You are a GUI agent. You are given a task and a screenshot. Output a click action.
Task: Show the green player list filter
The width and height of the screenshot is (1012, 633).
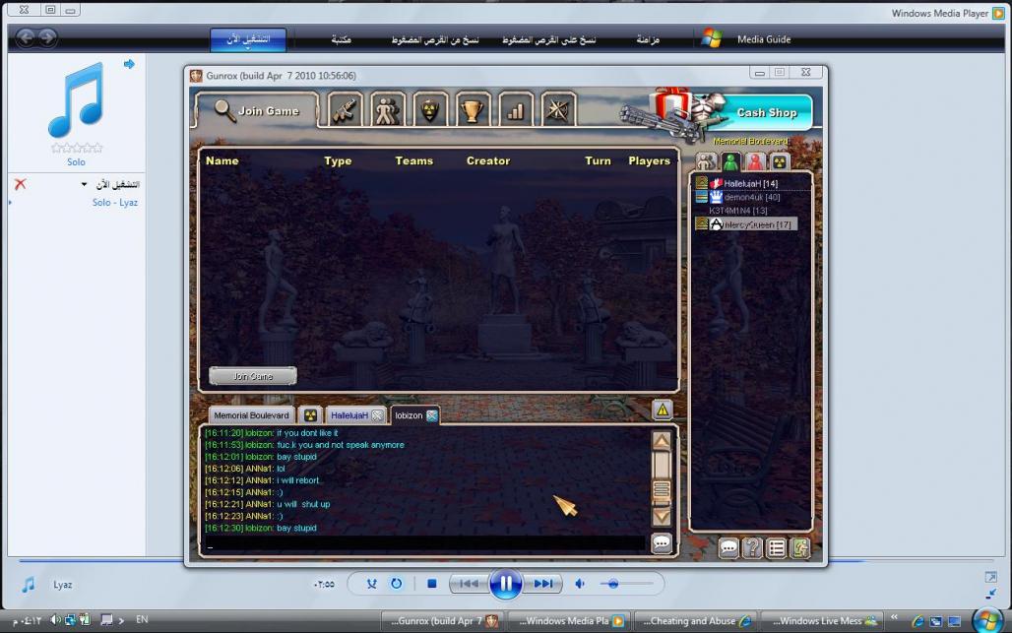pos(730,162)
